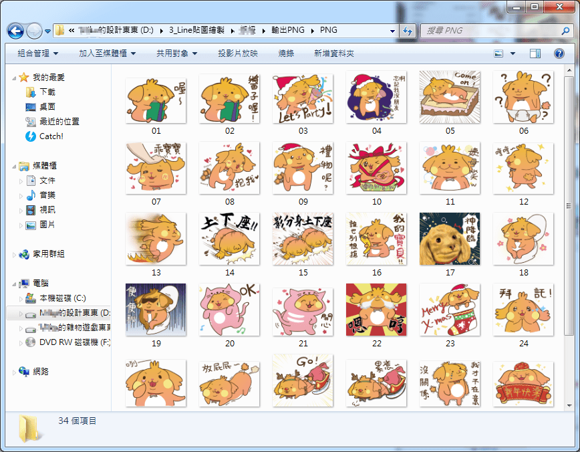Click the Forward navigation arrow
This screenshot has width=580, height=452.
(34, 31)
